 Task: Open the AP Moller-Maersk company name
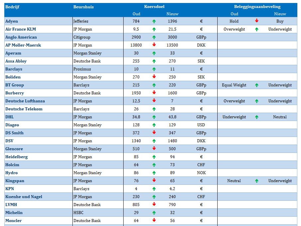click(x=23, y=45)
